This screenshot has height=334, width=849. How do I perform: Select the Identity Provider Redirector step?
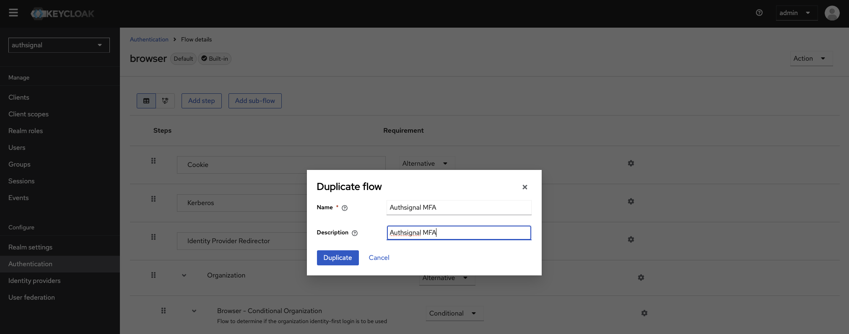[x=242, y=241]
